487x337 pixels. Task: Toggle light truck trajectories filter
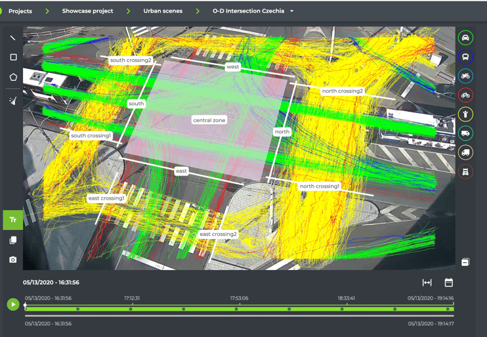click(x=465, y=152)
